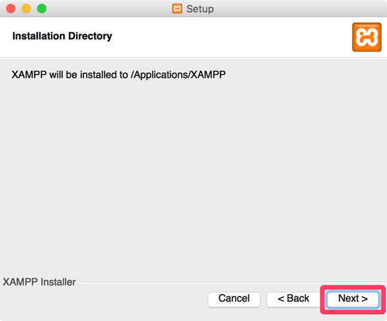Click the large XAMPP logo icon
387x321 pixels.
pos(366,37)
